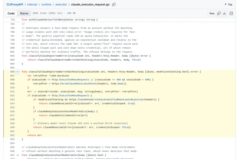Click 'var retryAfter' on line 807
This screenshot has height=159, width=239.
click(37, 76)
